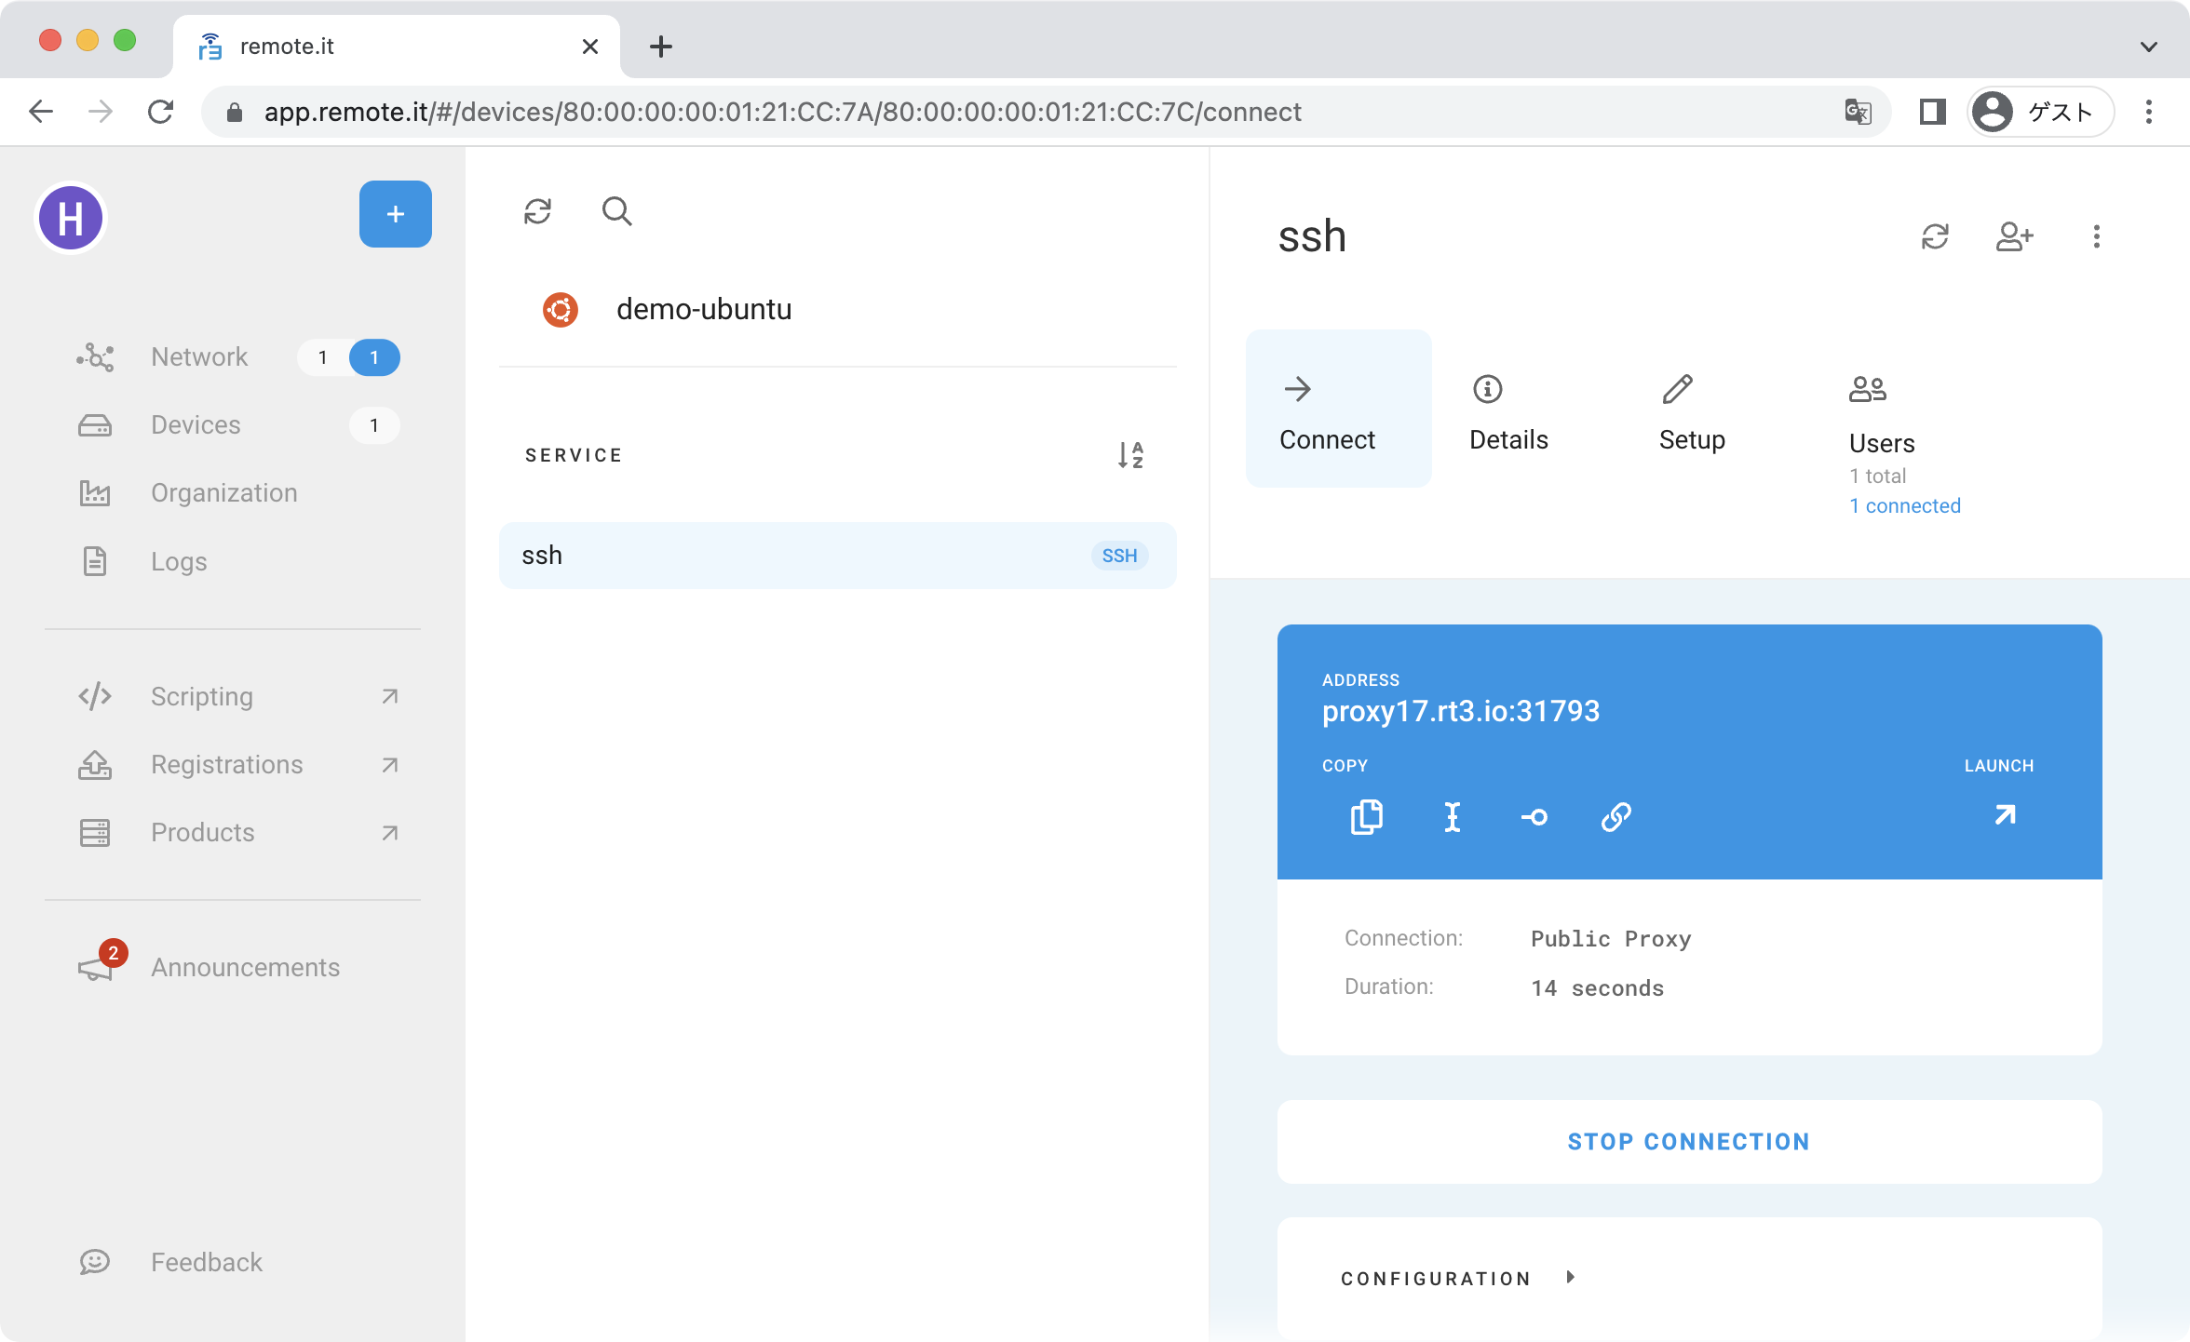Viewport: 2190px width, 1342px height.
Task: Click the Devices drive icon
Action: [x=95, y=425]
